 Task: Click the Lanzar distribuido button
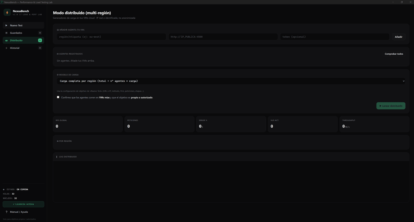point(391,106)
